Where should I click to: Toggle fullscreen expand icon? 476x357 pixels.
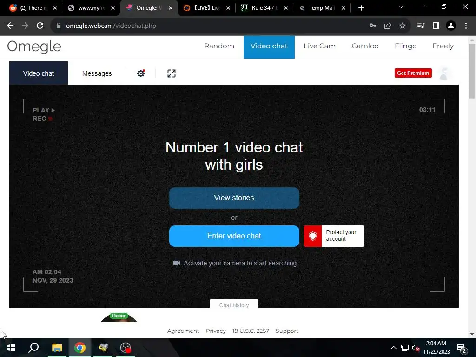(172, 73)
